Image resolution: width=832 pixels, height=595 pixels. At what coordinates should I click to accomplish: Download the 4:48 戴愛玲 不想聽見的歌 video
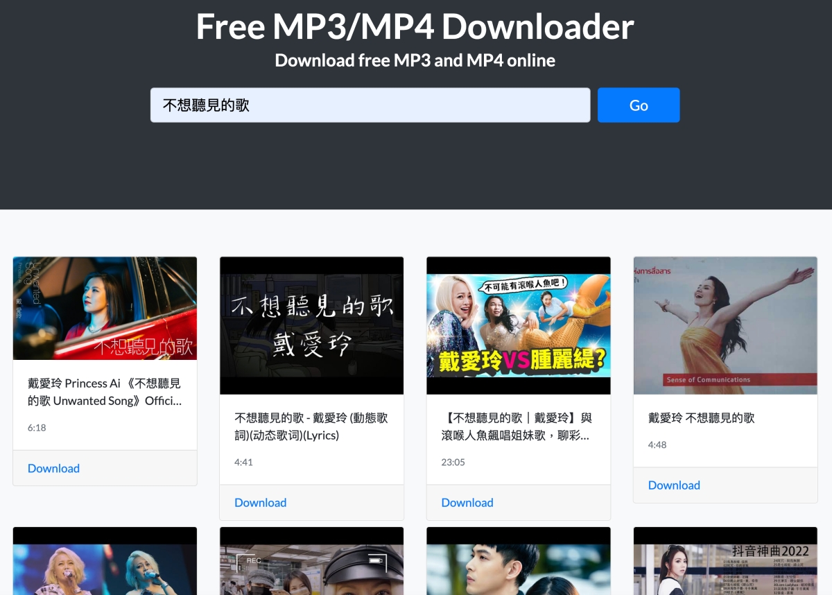point(674,485)
